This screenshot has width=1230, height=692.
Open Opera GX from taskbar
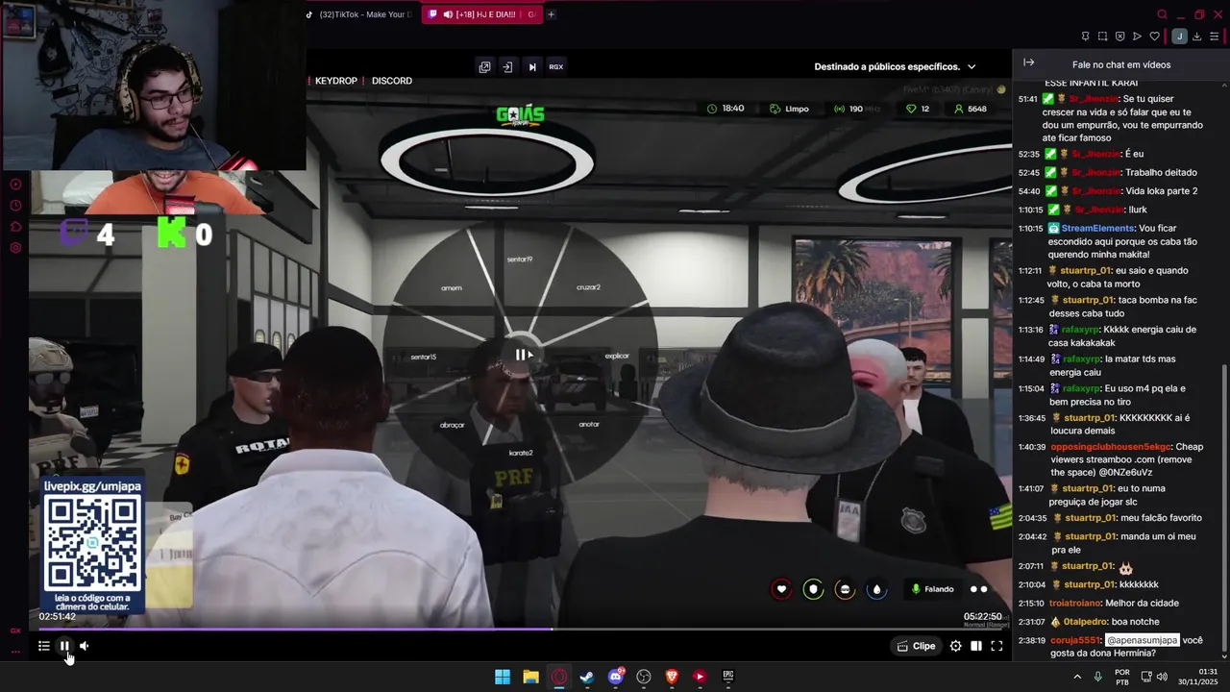click(x=559, y=677)
